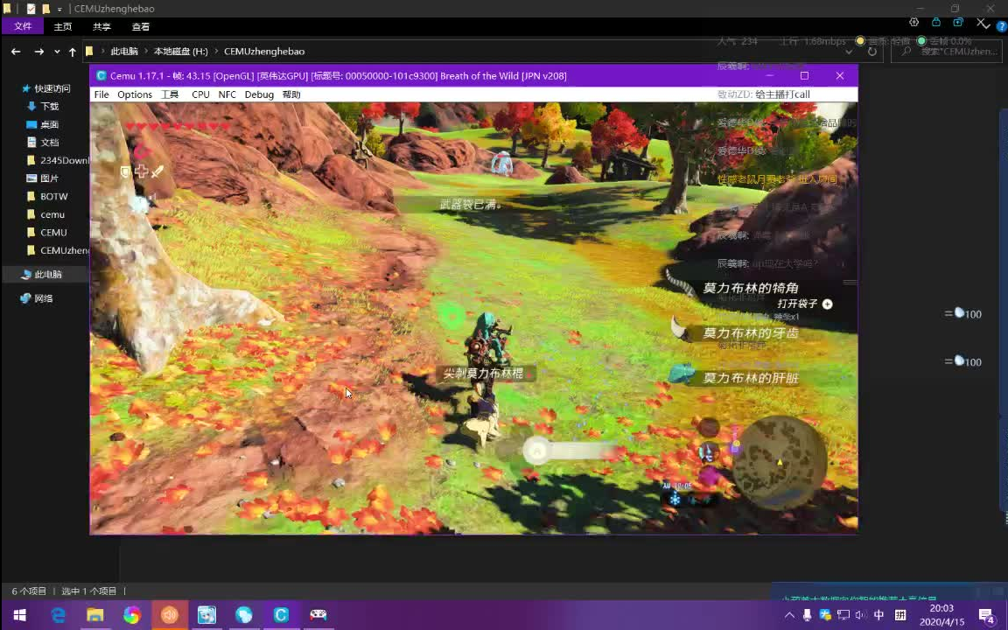1008x630 pixels.
Task: Launch Google Chrome from the taskbar
Action: pos(131,615)
